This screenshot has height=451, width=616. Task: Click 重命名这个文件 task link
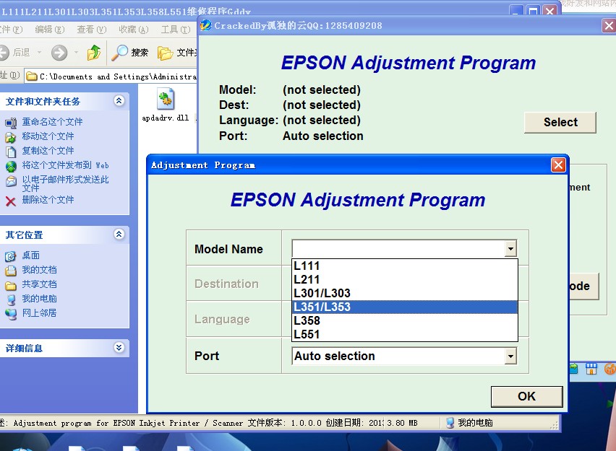click(x=52, y=122)
